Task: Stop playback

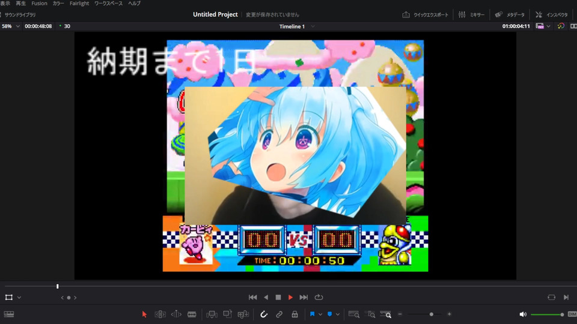Action: tap(278, 297)
